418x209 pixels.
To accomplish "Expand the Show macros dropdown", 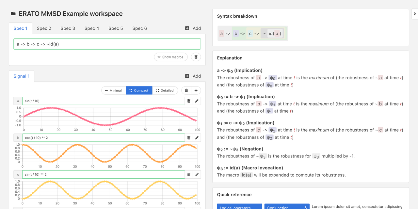I will 170,57.
